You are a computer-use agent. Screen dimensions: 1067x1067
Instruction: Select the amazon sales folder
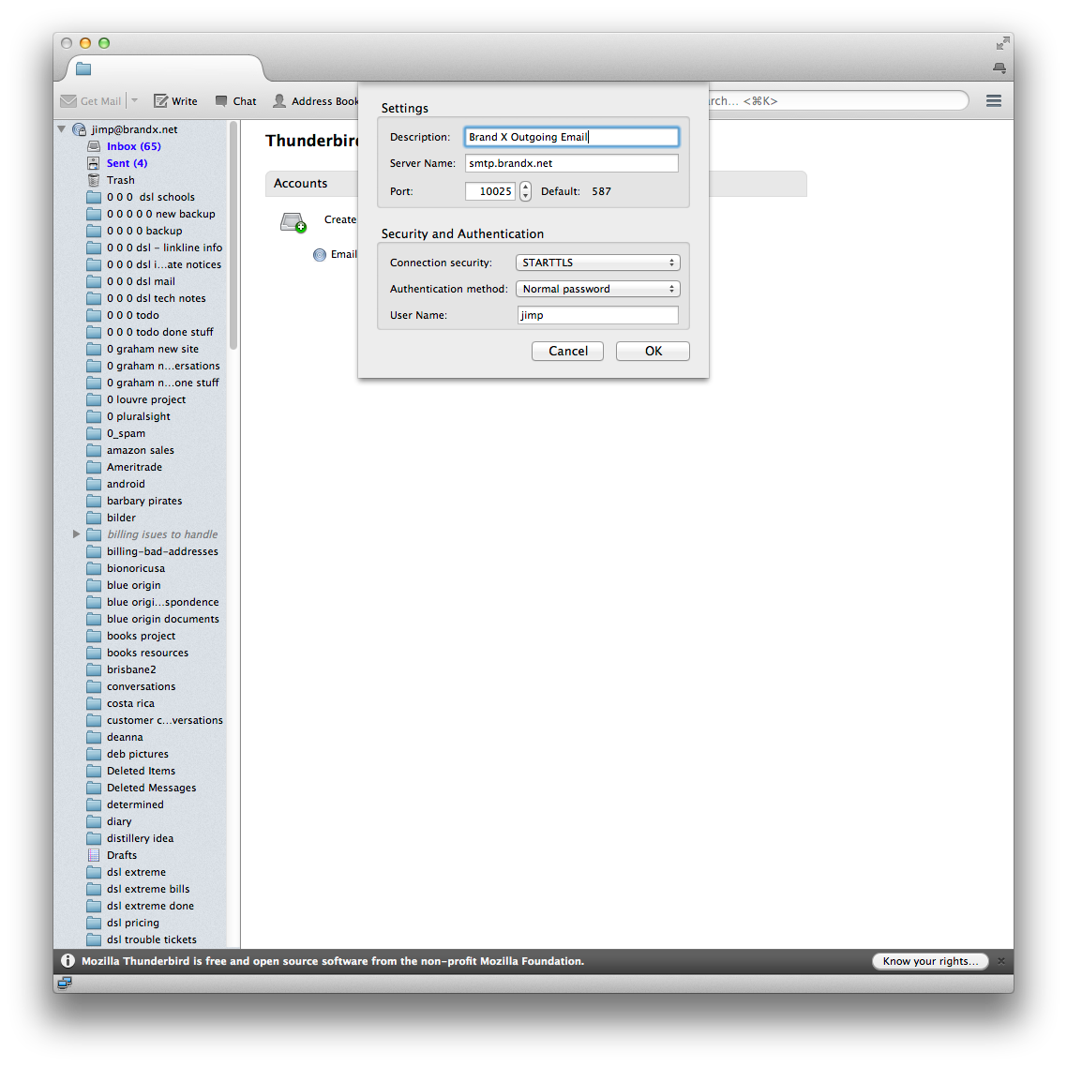point(141,450)
